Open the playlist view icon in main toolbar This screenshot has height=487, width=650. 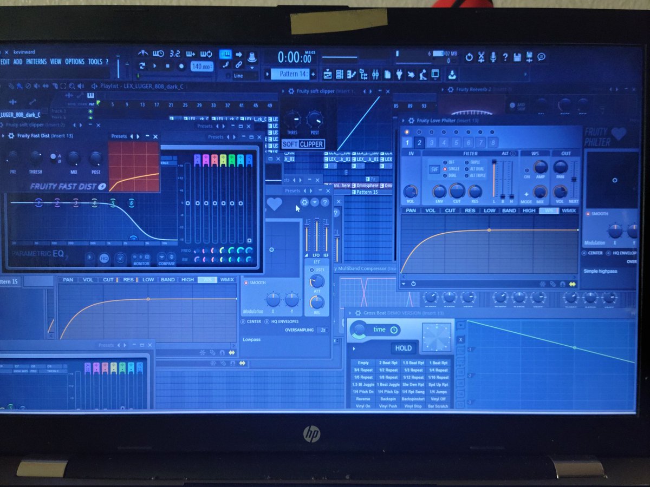pyautogui.click(x=328, y=74)
